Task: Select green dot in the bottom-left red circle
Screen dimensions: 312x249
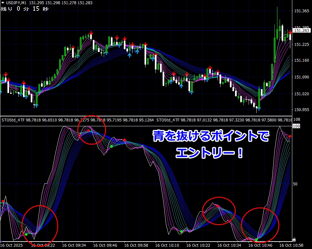Action: 26,234
